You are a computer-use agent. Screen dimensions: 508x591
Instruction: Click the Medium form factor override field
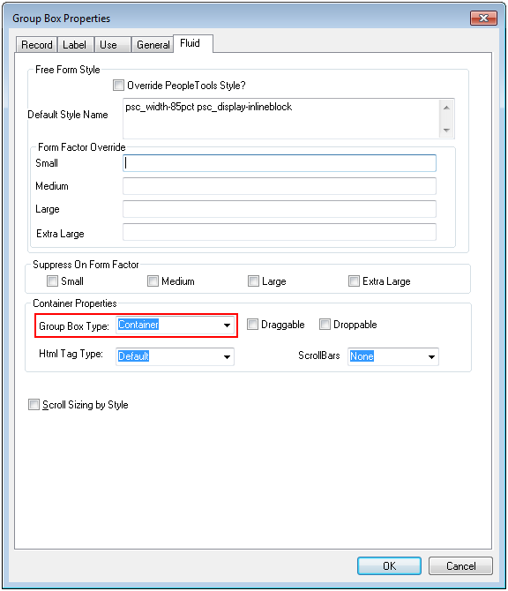(280, 186)
